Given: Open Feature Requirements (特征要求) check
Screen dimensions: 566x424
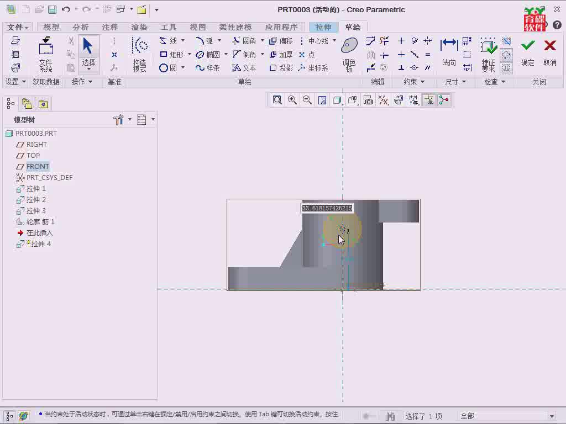Looking at the screenshot, I should point(489,55).
